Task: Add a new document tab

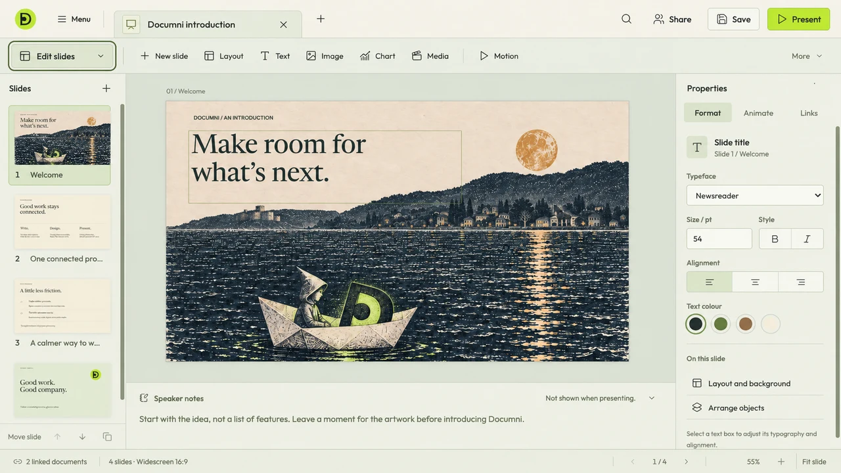Action: 321,19
